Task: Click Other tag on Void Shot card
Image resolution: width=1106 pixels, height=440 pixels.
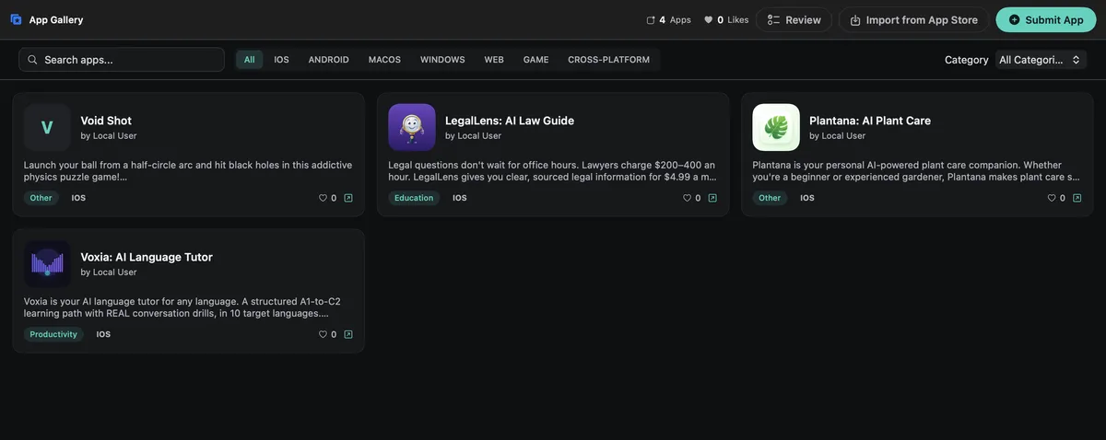Action: pos(41,198)
